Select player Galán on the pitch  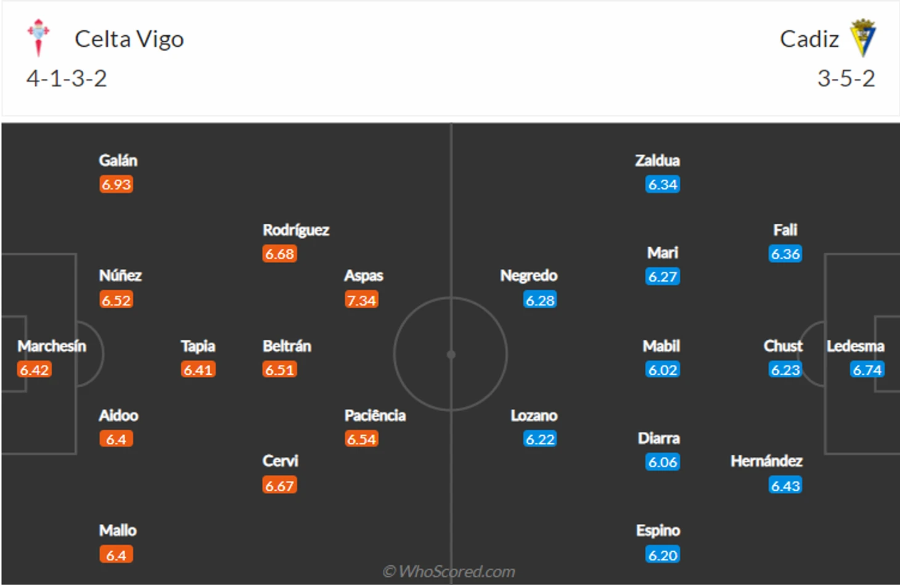[x=118, y=160]
